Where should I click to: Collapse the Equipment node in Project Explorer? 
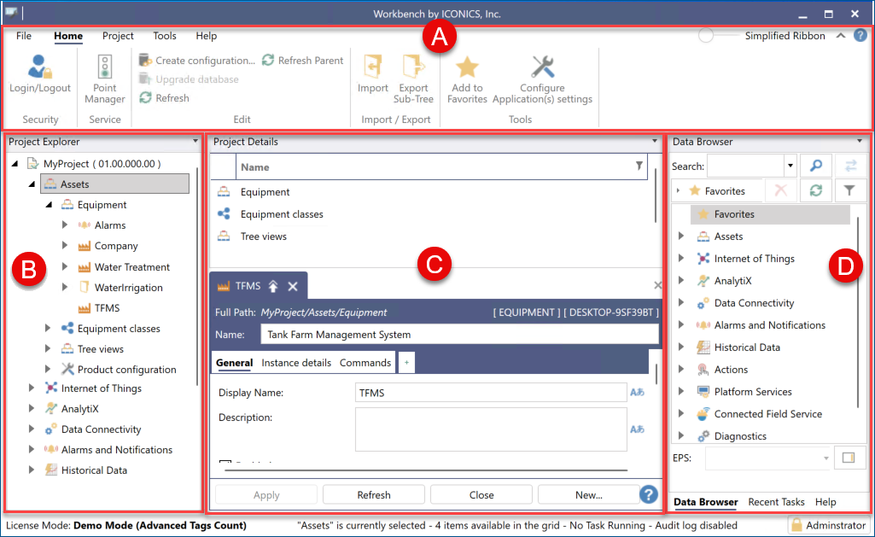(x=50, y=205)
